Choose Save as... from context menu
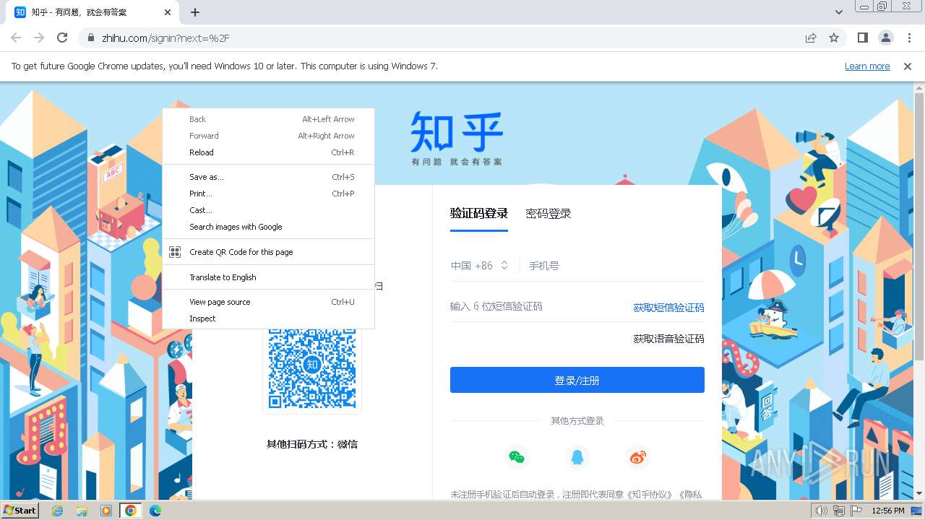The image size is (925, 520). click(268, 177)
